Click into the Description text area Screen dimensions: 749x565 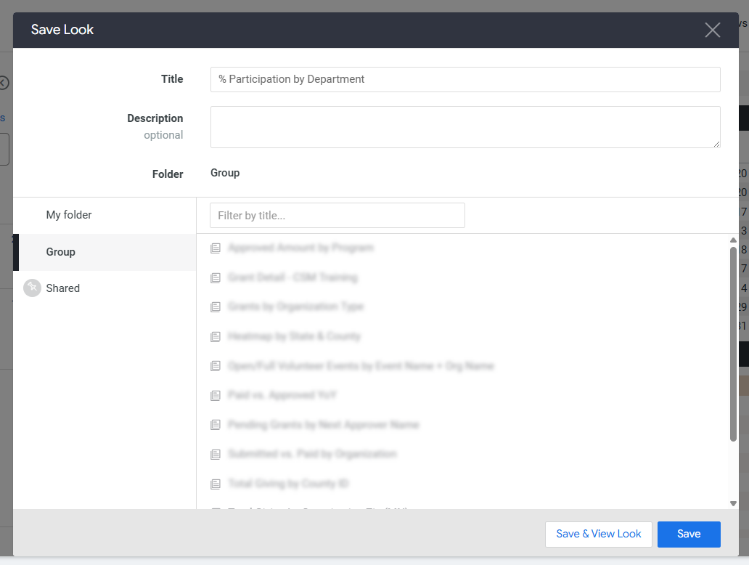pos(465,127)
